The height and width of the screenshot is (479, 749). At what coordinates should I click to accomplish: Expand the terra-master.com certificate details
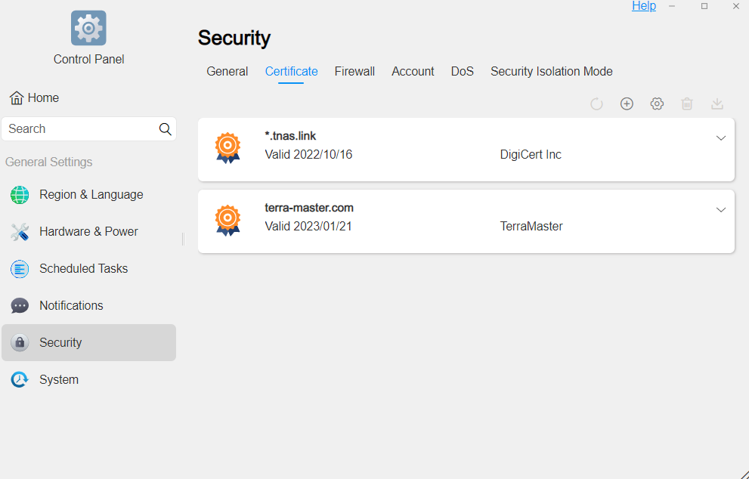tap(721, 210)
